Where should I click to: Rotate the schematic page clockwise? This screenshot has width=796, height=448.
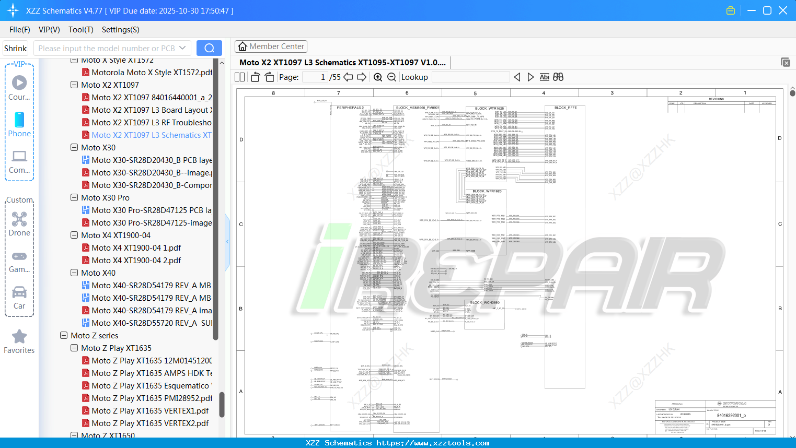point(269,77)
